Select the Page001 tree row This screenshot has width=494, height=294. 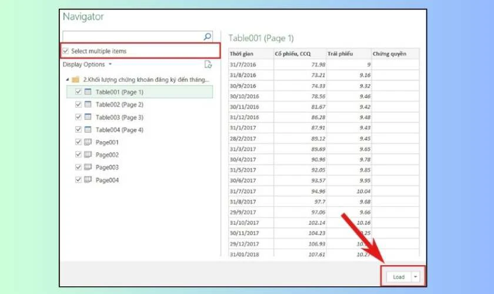click(139, 142)
